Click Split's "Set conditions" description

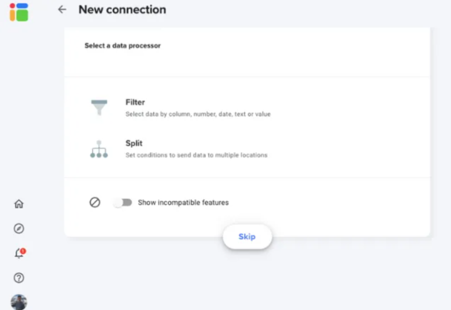[x=196, y=155]
